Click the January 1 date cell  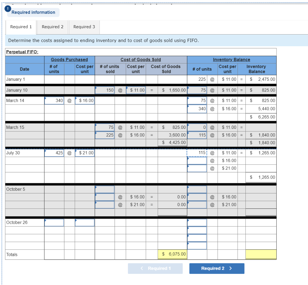[x=25, y=80]
